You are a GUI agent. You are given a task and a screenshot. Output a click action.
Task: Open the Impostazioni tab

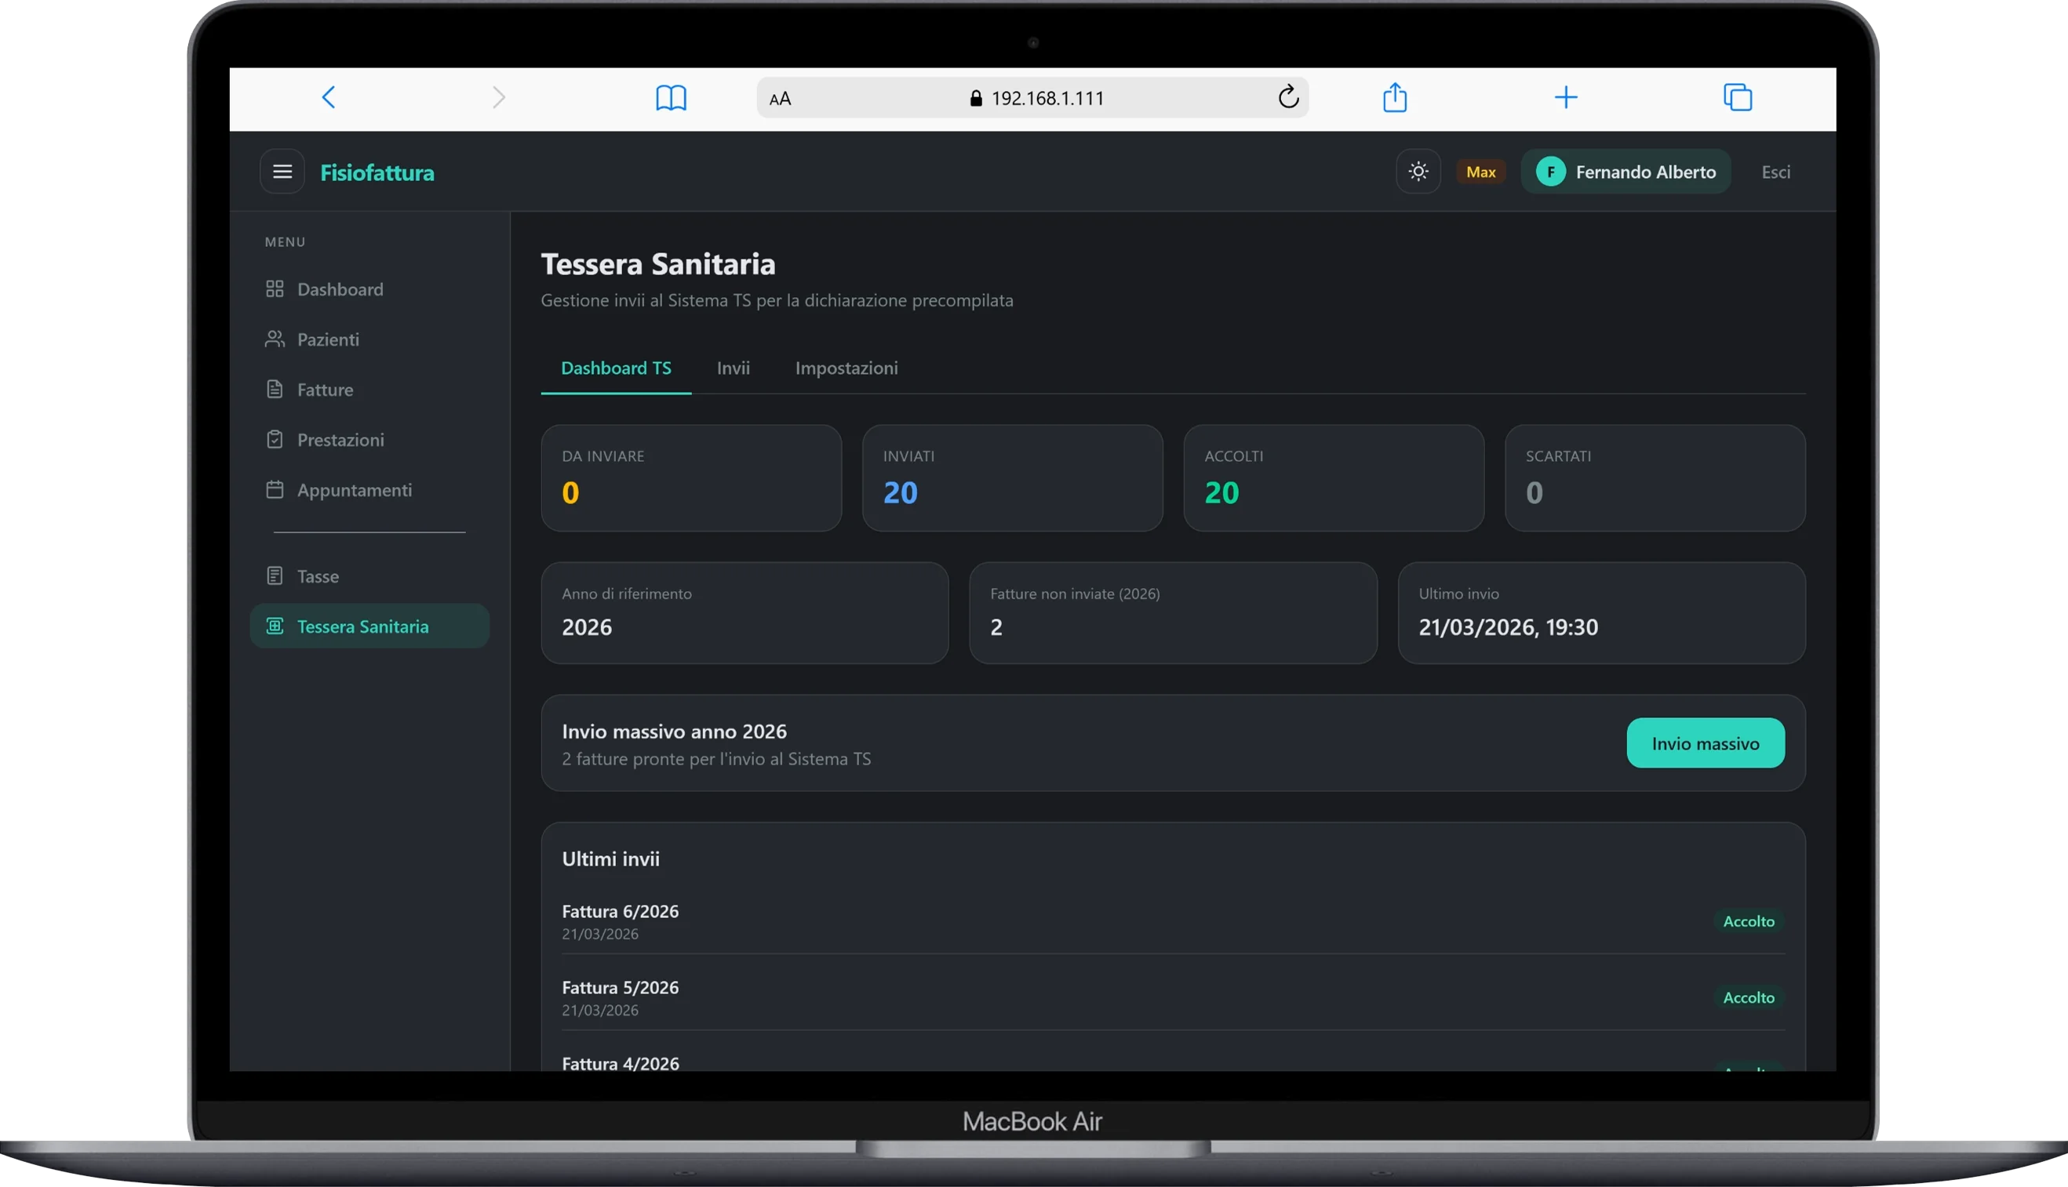point(846,368)
